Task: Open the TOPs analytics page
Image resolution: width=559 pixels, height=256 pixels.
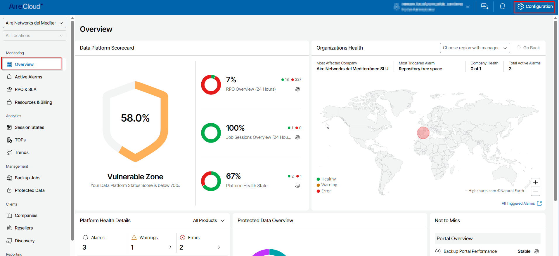Action: (20, 140)
